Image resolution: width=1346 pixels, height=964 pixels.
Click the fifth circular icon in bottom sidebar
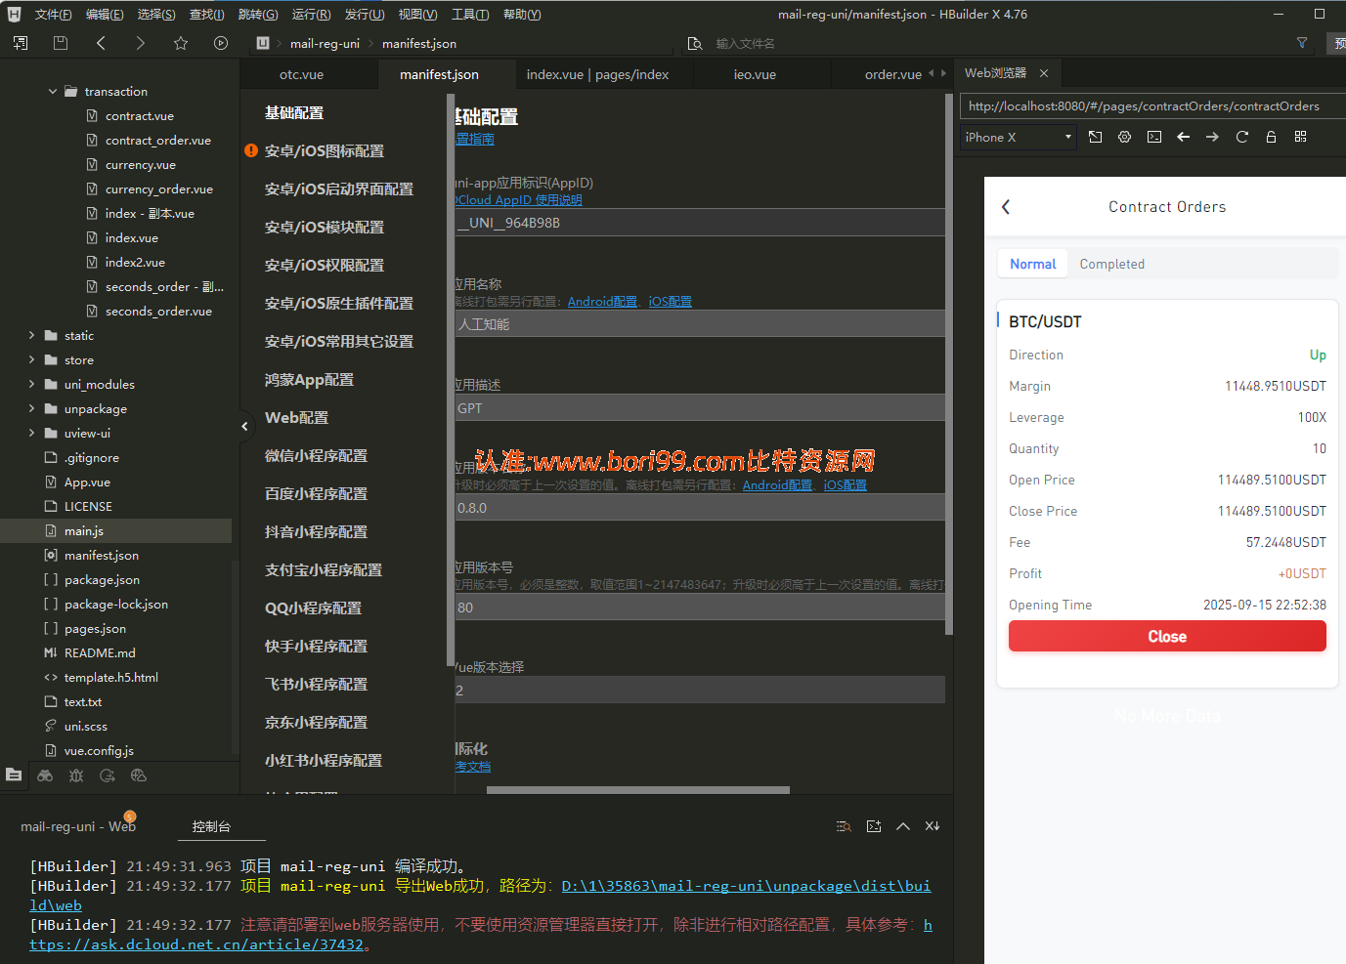pos(139,775)
